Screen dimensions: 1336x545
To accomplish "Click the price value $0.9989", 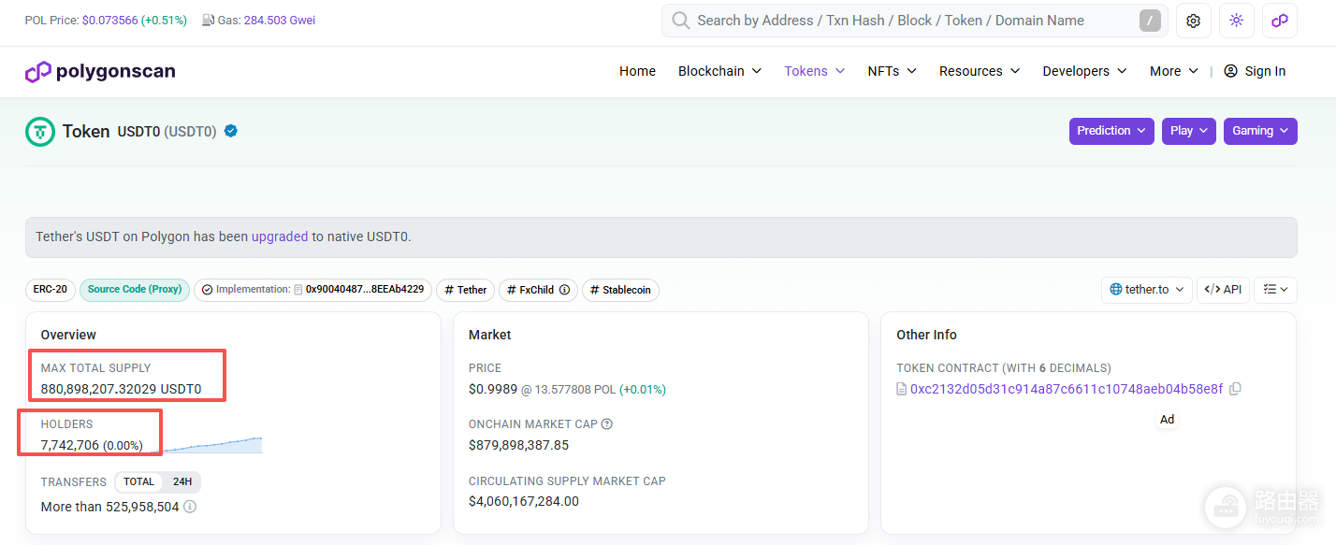I will [x=493, y=389].
